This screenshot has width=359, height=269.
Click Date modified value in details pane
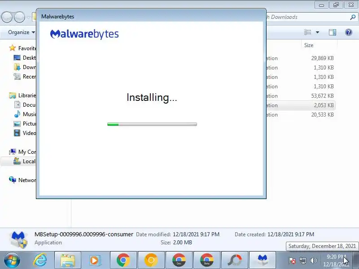tap(196, 234)
